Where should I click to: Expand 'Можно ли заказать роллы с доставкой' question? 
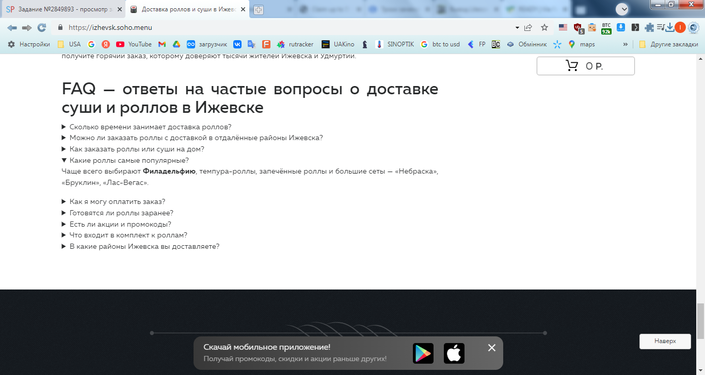[193, 138]
